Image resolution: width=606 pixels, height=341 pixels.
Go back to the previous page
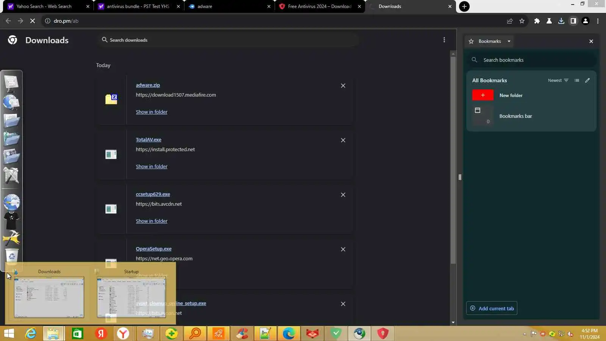[x=8, y=21]
